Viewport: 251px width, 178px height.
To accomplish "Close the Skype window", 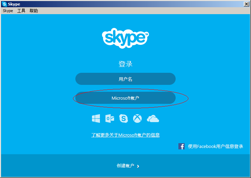I will coord(246,4).
